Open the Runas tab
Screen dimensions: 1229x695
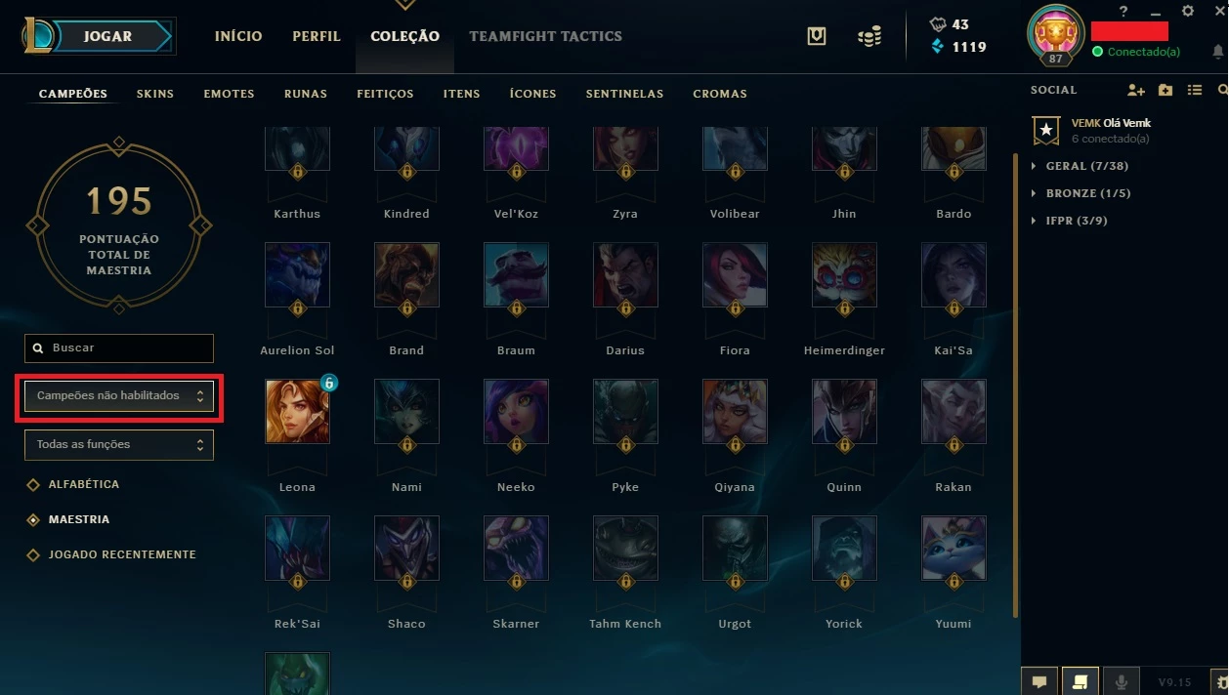click(306, 94)
